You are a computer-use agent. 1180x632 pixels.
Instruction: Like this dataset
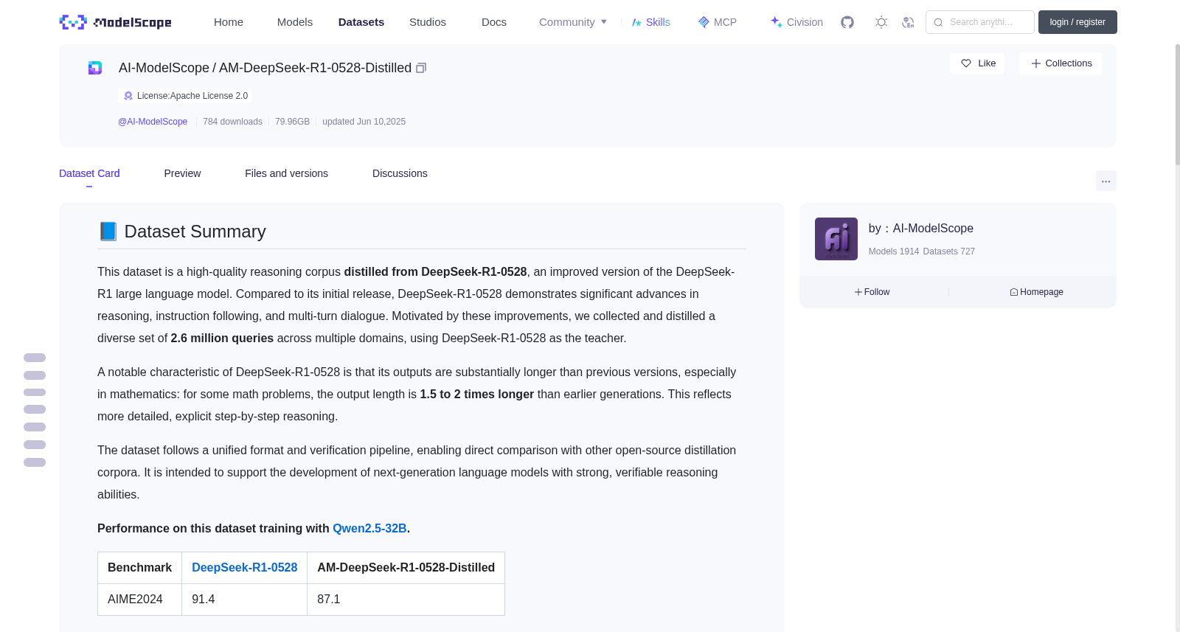point(977,63)
